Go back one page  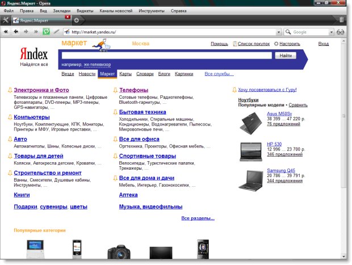pos(16,32)
